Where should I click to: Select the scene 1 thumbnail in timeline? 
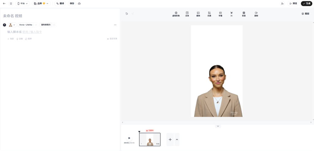150,139
